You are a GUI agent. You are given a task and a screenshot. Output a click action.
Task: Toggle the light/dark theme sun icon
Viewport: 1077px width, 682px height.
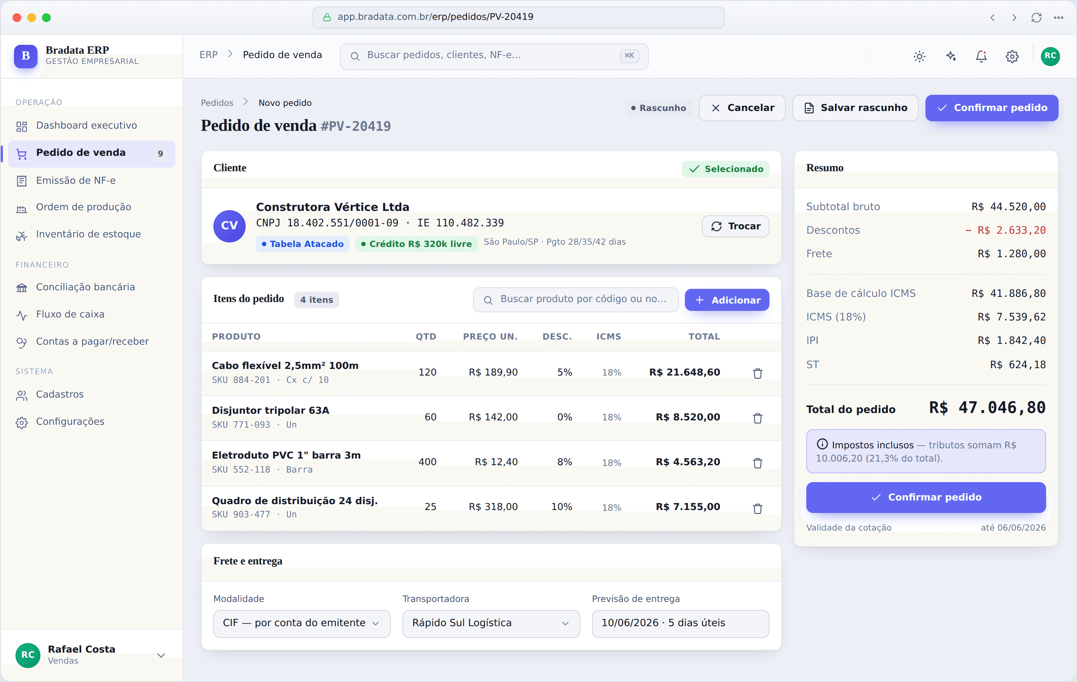pos(919,56)
